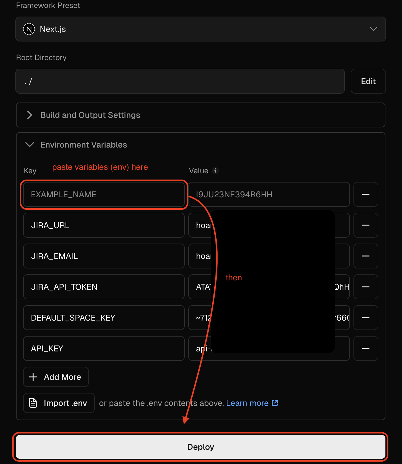Open the Learn more link
The height and width of the screenshot is (464, 402).
[252, 403]
